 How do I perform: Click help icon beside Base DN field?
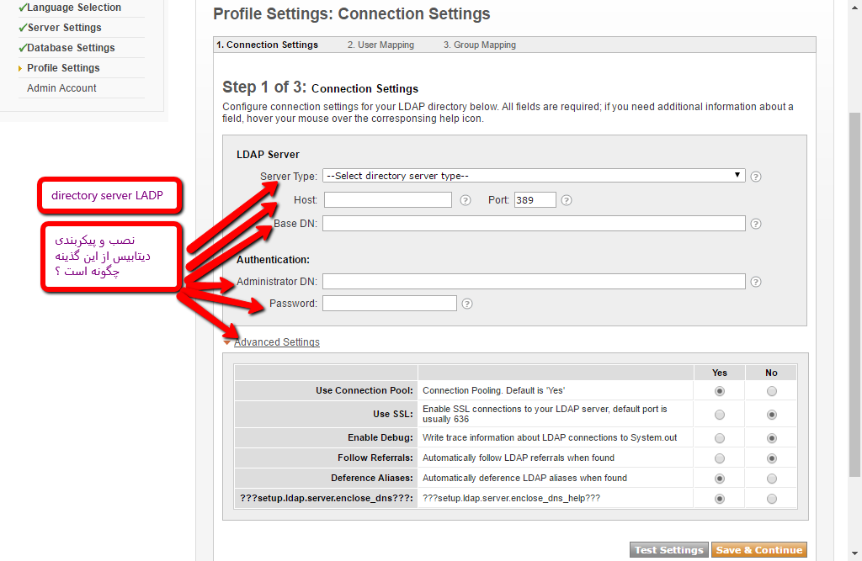click(756, 224)
